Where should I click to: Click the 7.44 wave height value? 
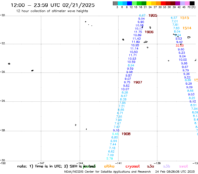[113, 144]
